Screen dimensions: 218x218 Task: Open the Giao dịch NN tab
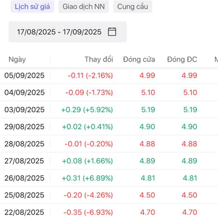[84, 7]
